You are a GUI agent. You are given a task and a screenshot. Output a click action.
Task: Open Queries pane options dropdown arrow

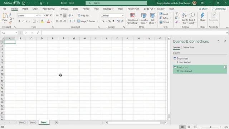coord(218,41)
